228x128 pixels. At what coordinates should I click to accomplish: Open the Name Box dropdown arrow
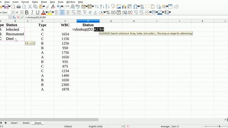(10, 17)
